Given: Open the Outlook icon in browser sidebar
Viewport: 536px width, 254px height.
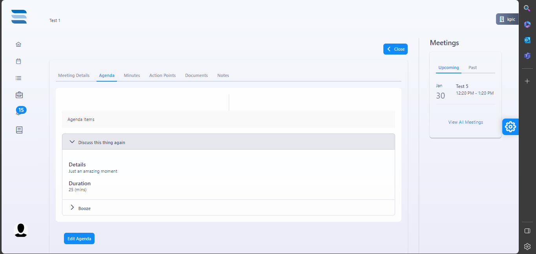Looking at the screenshot, I should coord(527,40).
